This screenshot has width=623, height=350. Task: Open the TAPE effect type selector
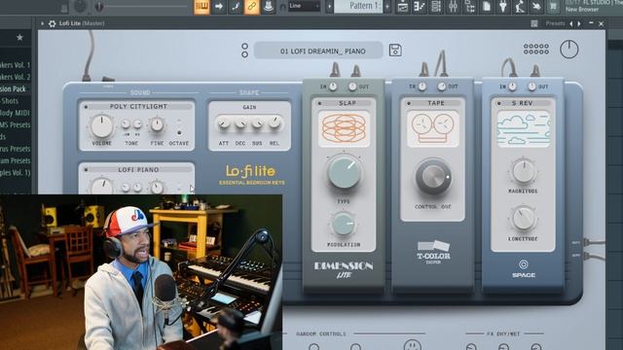pyautogui.click(x=436, y=103)
